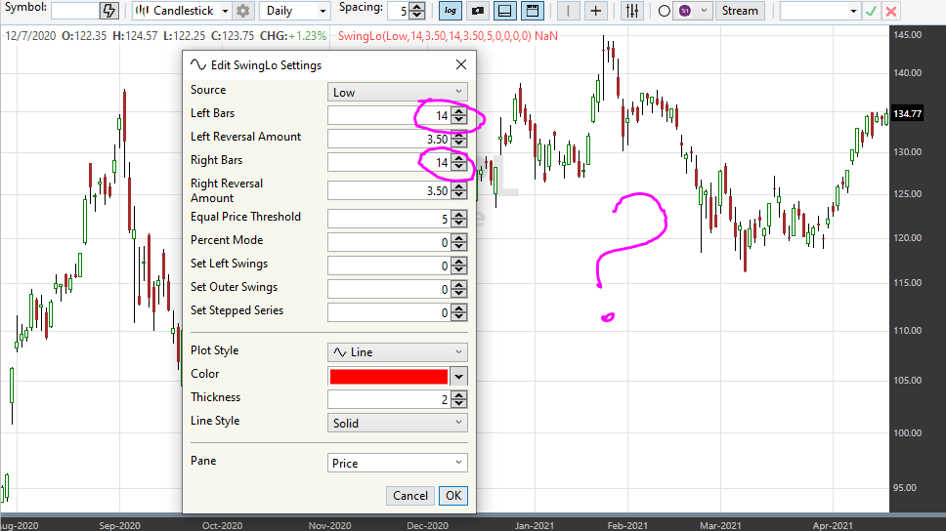Click the red X toolbar icon
This screenshot has width=946, height=531.
pyautogui.click(x=890, y=11)
